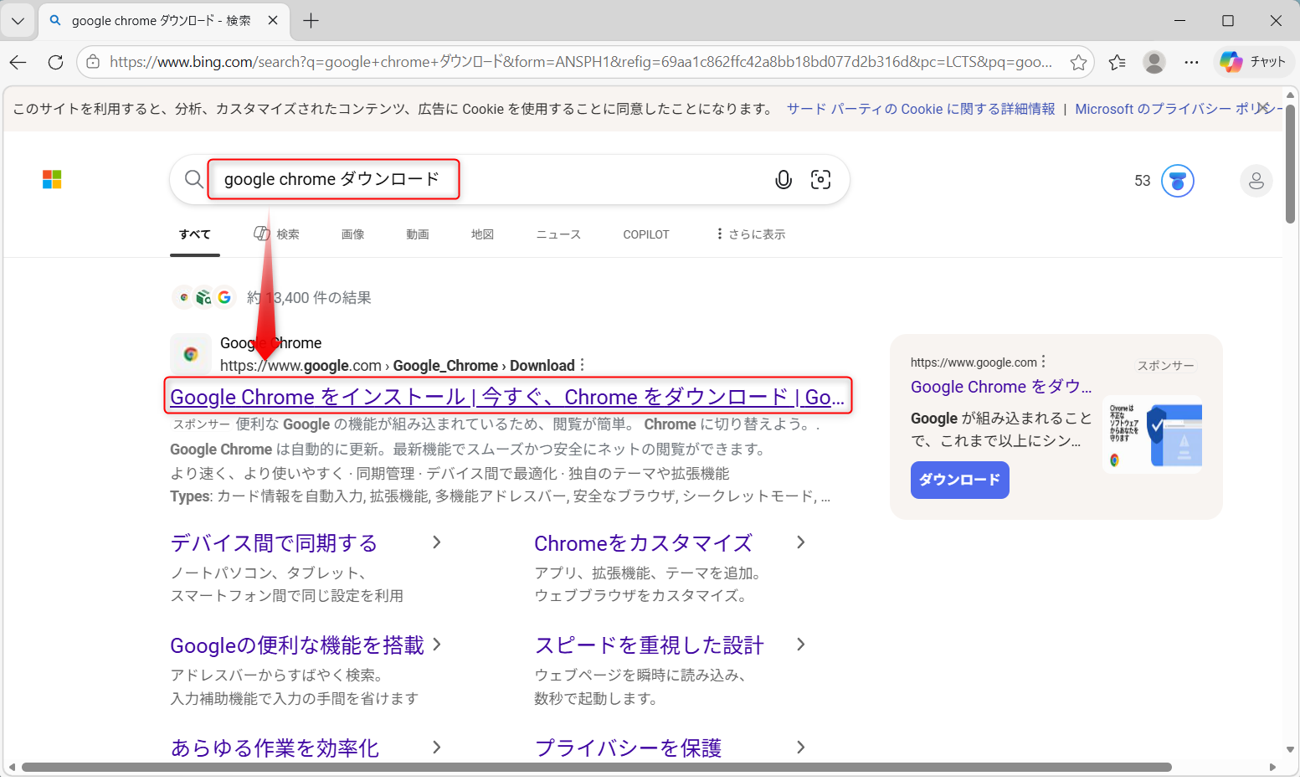View site information lock icon

93,62
